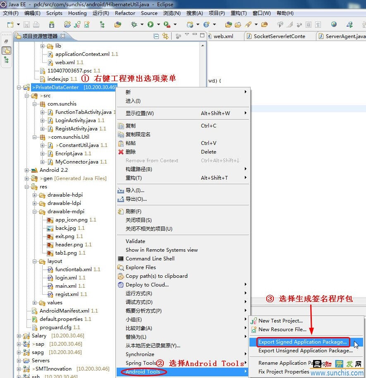This screenshot has height=378, width=366.
Task: Click Copy path(s) to clipboard entry
Action: 156,276
